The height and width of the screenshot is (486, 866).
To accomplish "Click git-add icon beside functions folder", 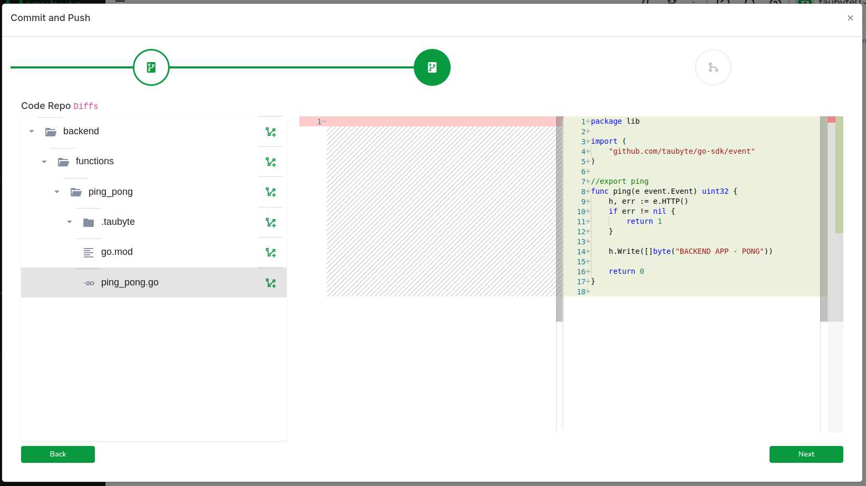I will tap(271, 162).
